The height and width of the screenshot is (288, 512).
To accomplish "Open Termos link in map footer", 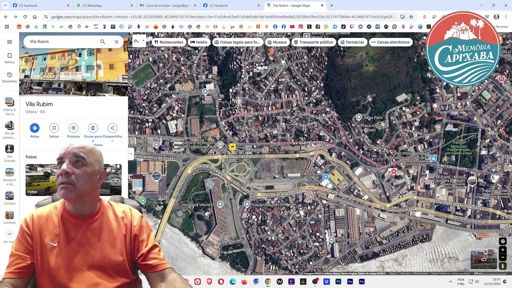I will (405, 274).
